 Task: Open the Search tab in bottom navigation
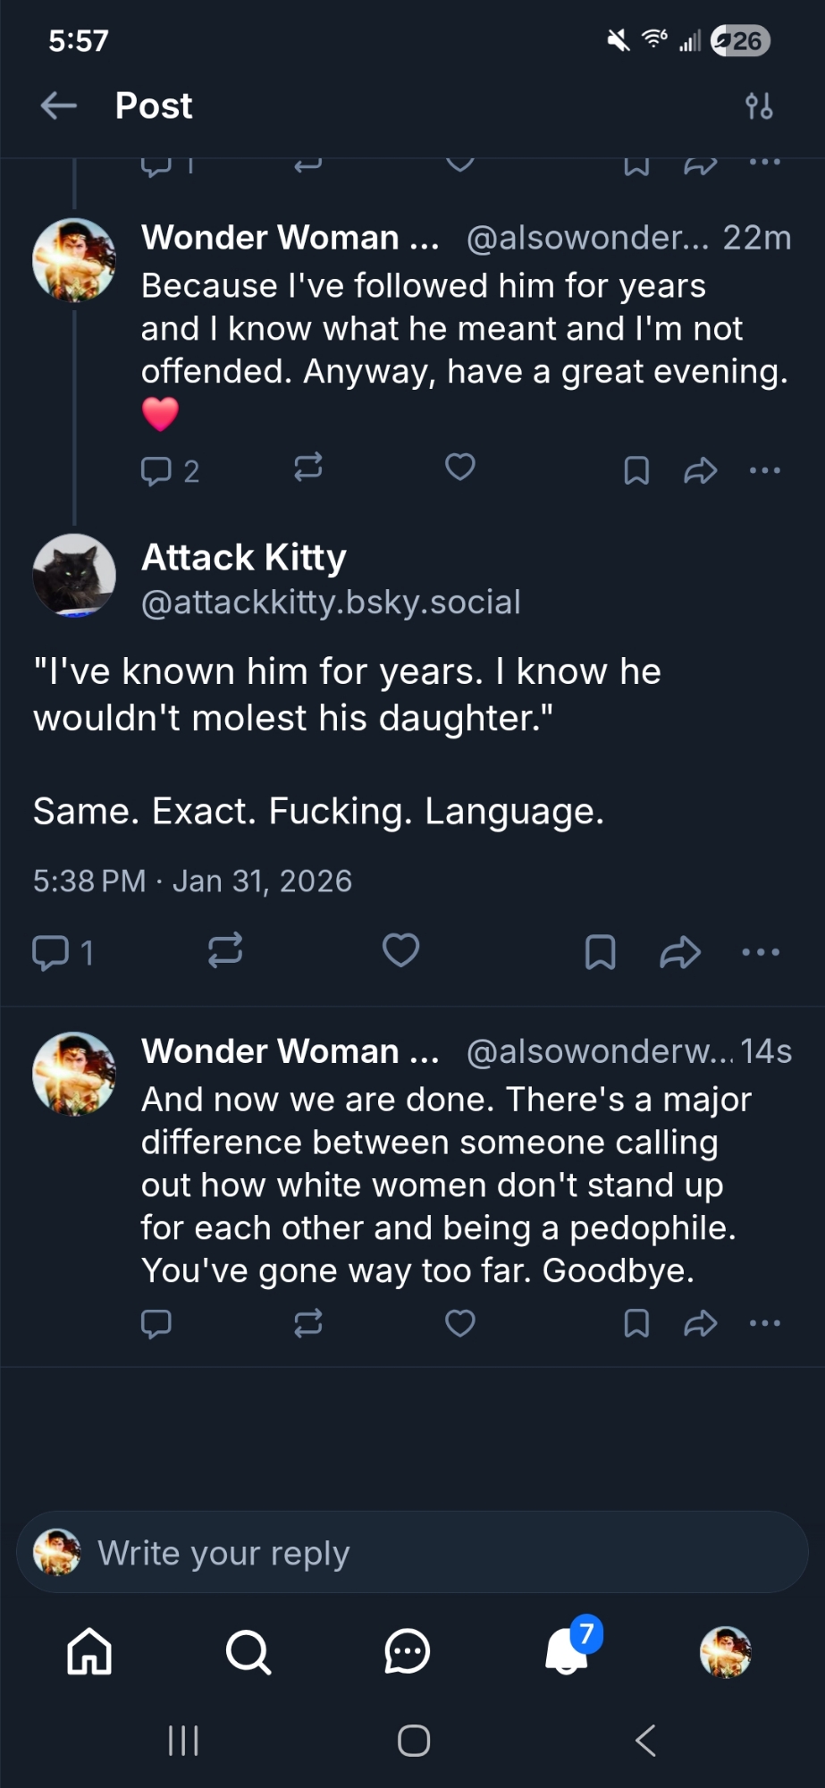(248, 1650)
